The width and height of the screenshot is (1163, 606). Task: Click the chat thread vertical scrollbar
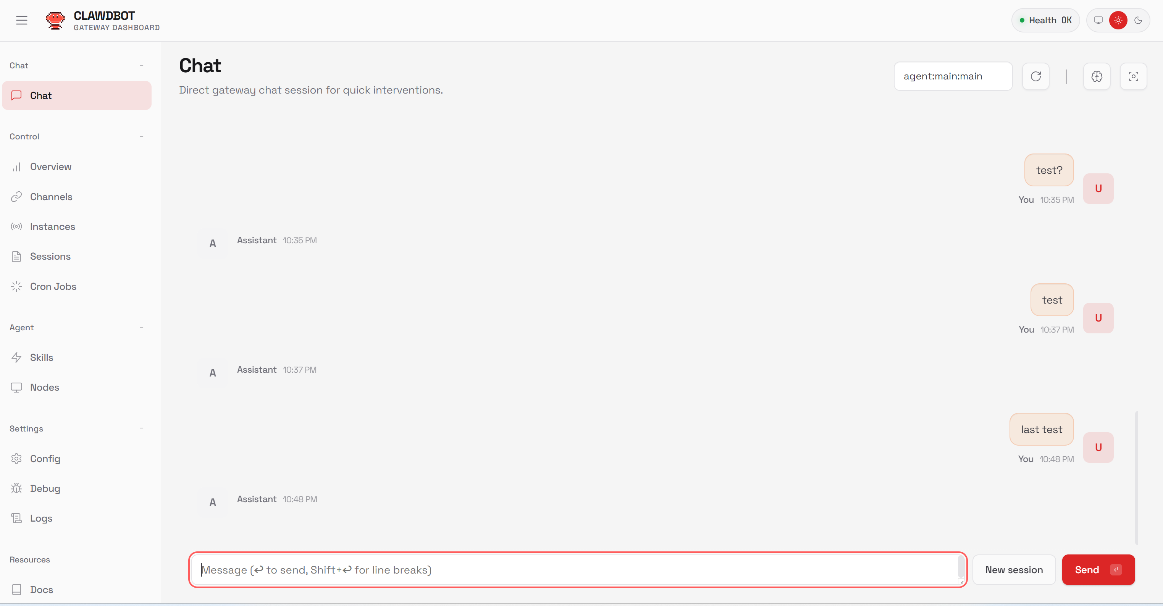(1136, 477)
